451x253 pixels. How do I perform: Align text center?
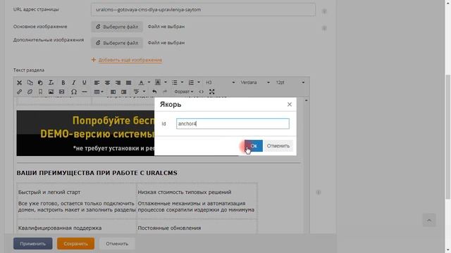107,83
